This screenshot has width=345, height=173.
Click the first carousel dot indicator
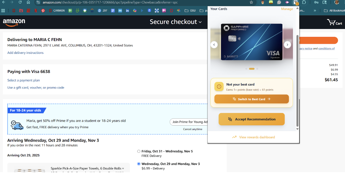[246, 69]
